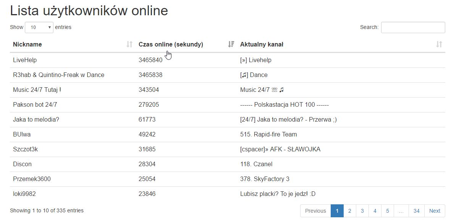Sort by the Nickname column header
The image size is (459, 223).
(x=27, y=45)
